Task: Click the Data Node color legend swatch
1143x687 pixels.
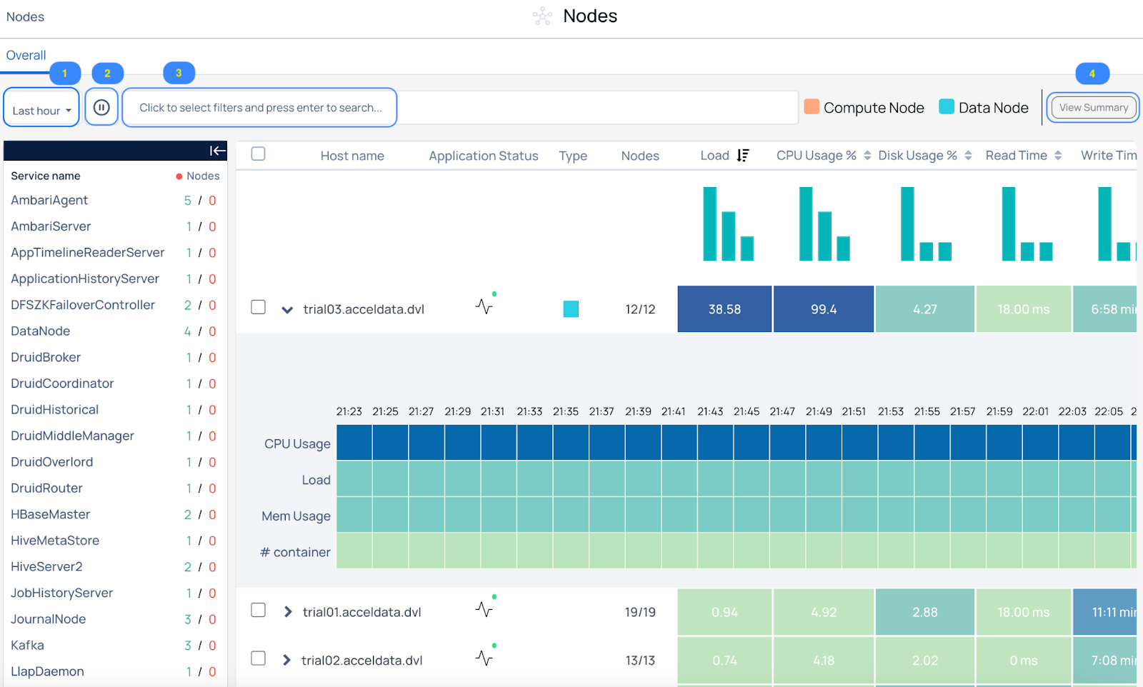Action: [947, 107]
